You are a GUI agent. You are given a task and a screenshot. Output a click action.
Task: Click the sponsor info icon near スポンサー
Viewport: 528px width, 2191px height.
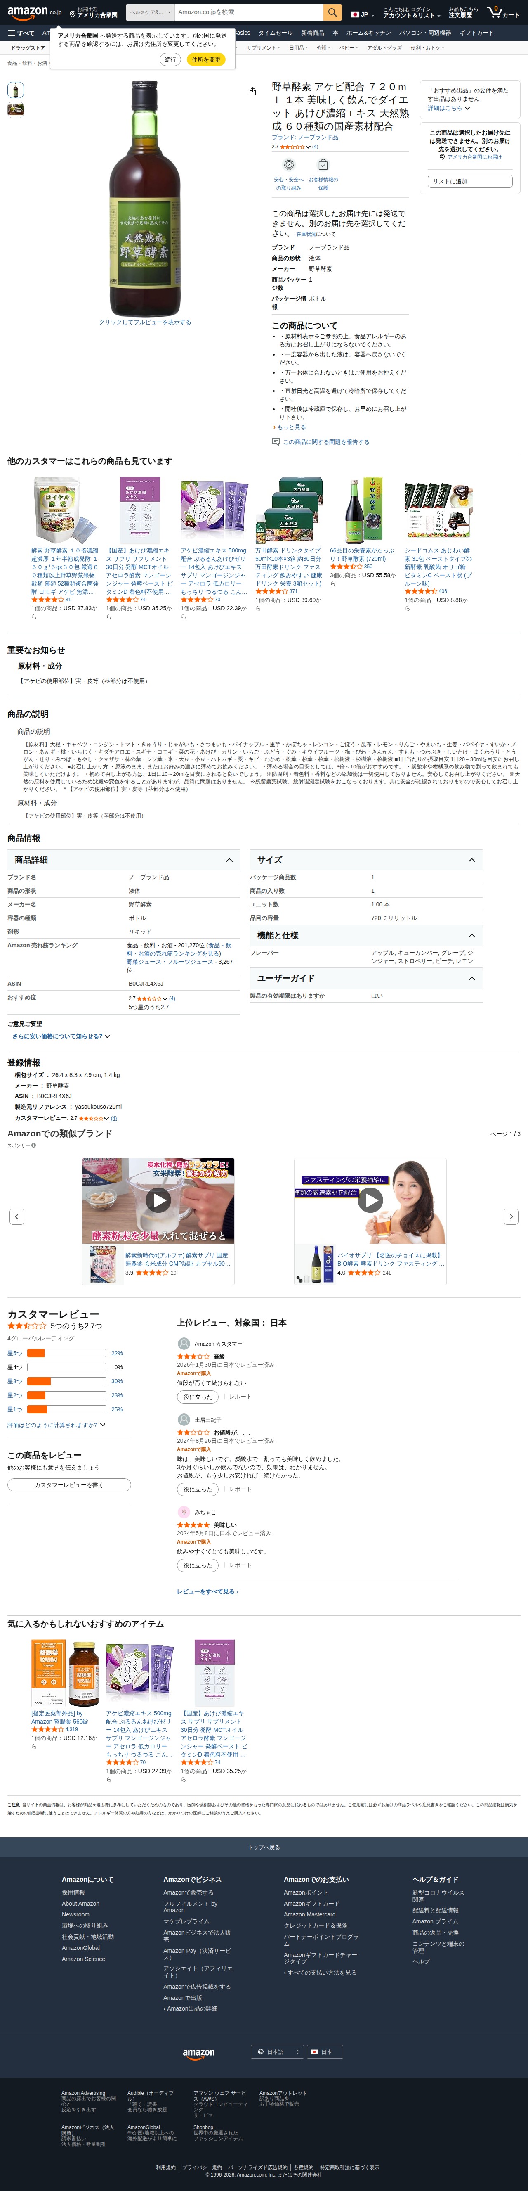click(33, 1146)
